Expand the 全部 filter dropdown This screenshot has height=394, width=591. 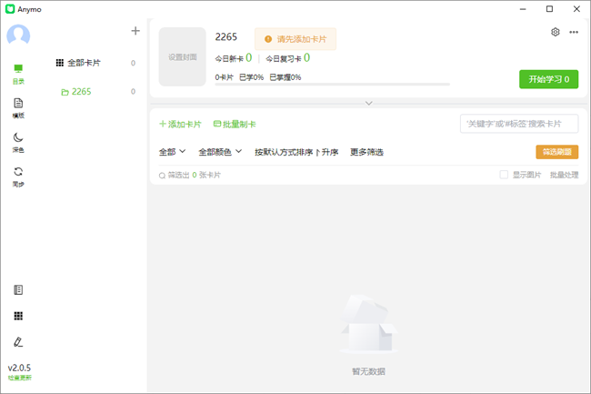[172, 152]
